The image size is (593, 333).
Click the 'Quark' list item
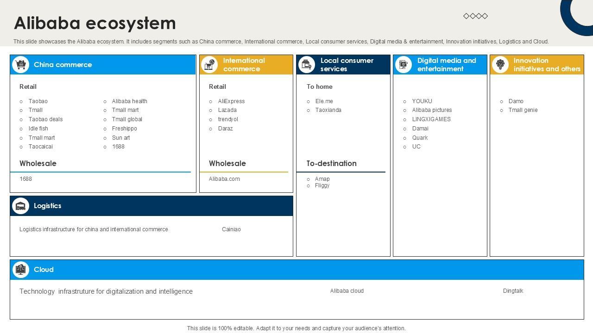point(420,138)
